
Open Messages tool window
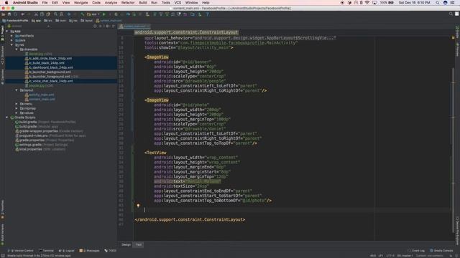coord(90,251)
